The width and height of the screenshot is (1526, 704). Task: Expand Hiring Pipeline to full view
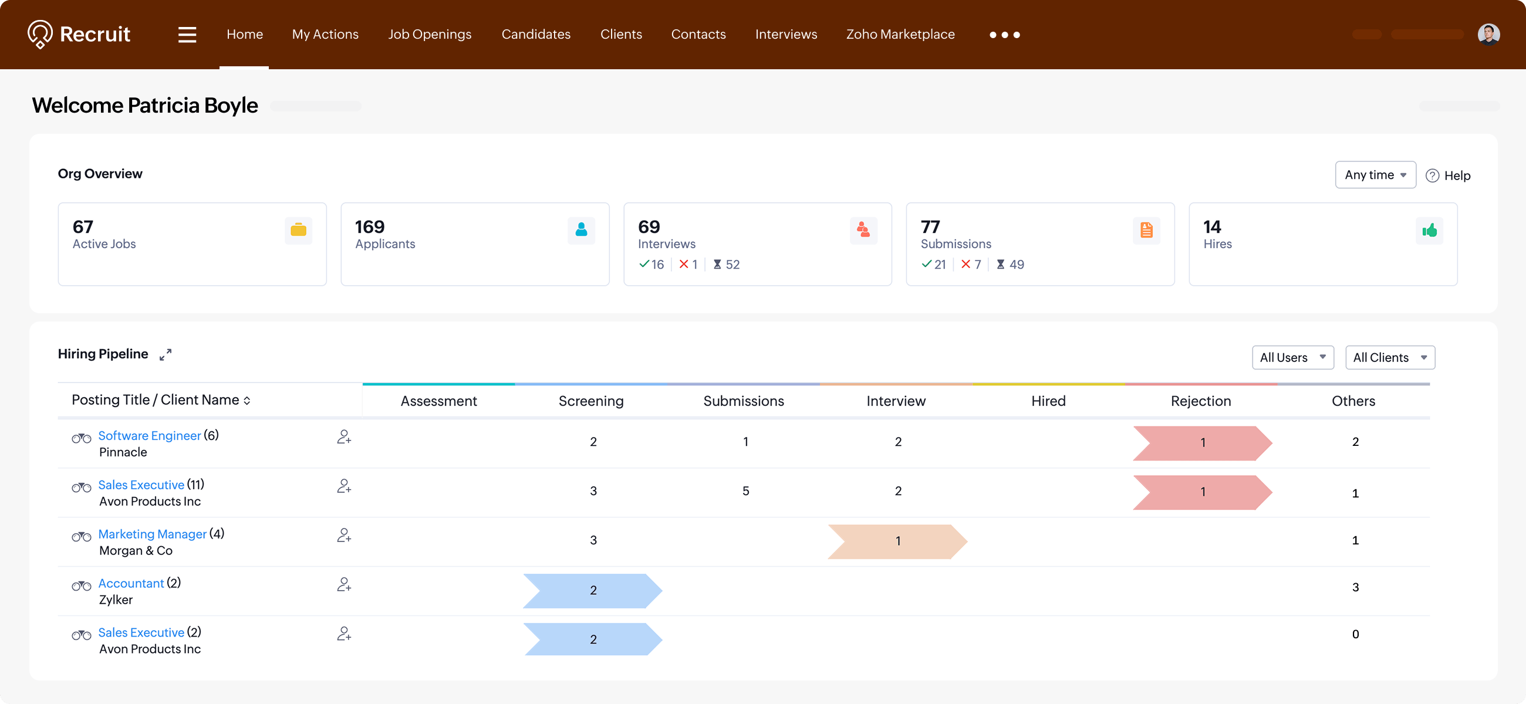(x=166, y=354)
